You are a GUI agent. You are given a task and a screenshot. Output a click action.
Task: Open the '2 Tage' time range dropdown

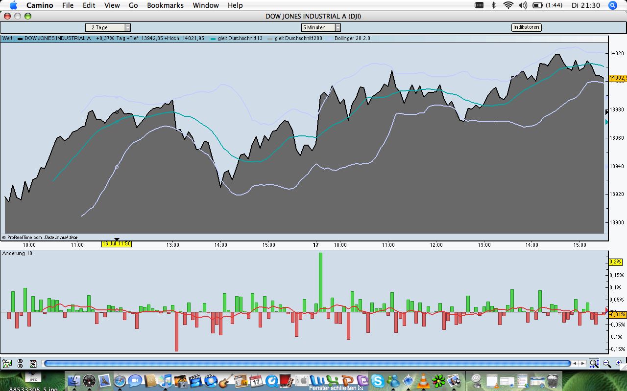pyautogui.click(x=108, y=27)
